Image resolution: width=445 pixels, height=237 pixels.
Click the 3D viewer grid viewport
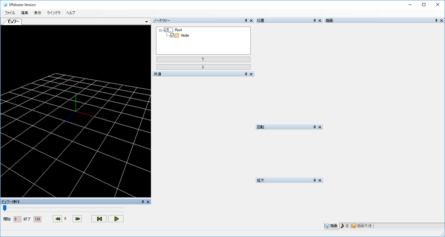coord(76,111)
